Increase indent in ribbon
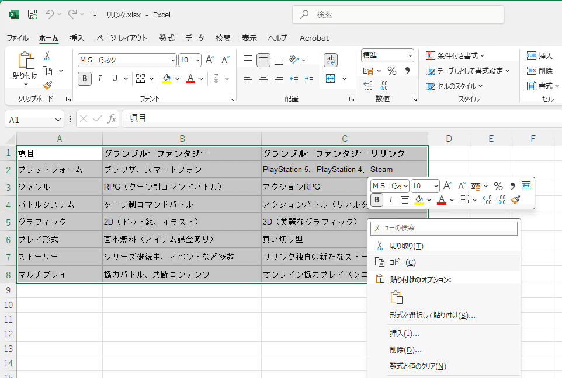This screenshot has width=562, height=378. click(309, 78)
